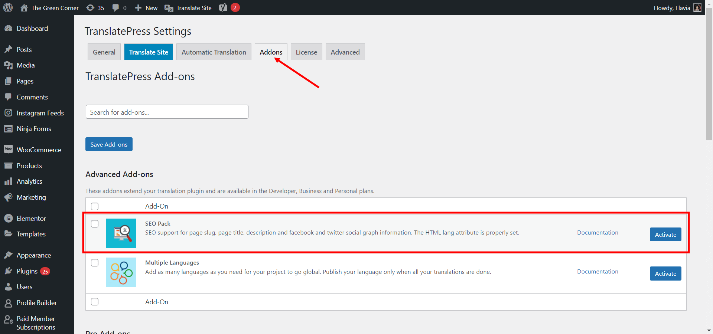This screenshot has width=713, height=334.
Task: Open SEO Pack Documentation link
Action: (598, 233)
